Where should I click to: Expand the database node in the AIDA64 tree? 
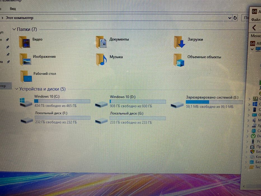(246, 162)
